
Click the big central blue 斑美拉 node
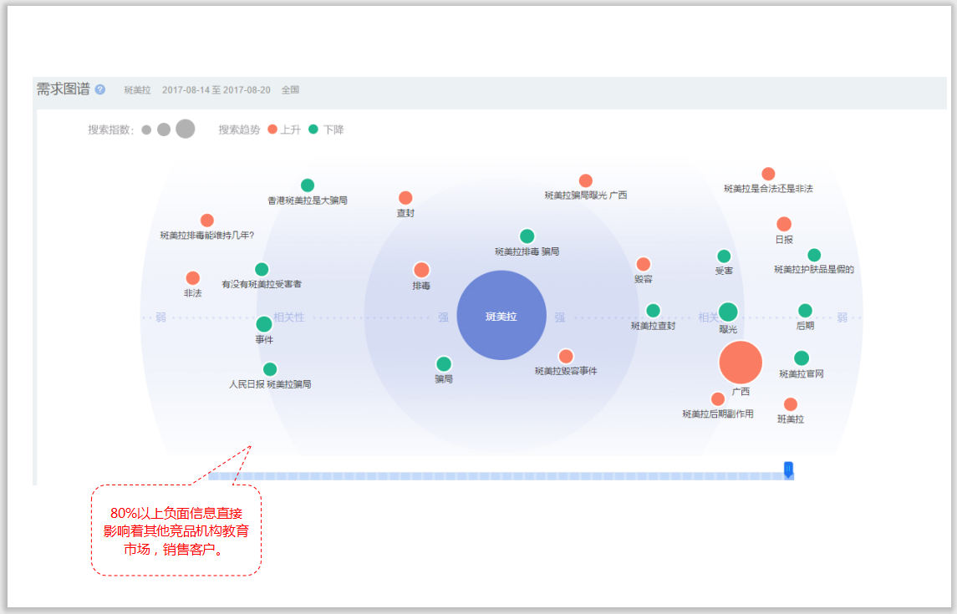pos(501,315)
